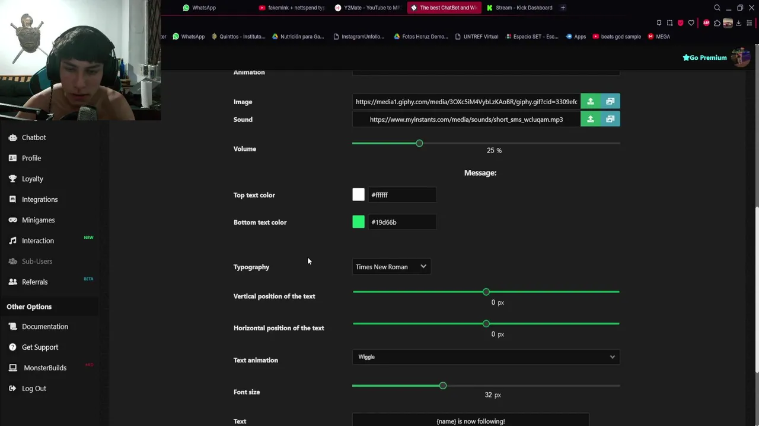Viewport: 759px width, 426px height.
Task: Open the ABP extension icon
Action: [x=706, y=23]
